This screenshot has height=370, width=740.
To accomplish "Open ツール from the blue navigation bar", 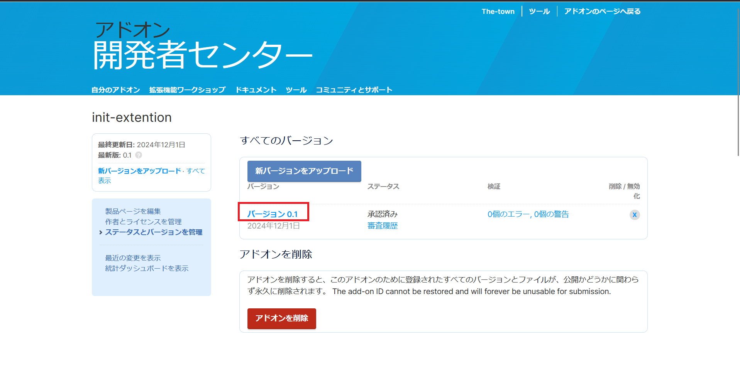I will 296,89.
